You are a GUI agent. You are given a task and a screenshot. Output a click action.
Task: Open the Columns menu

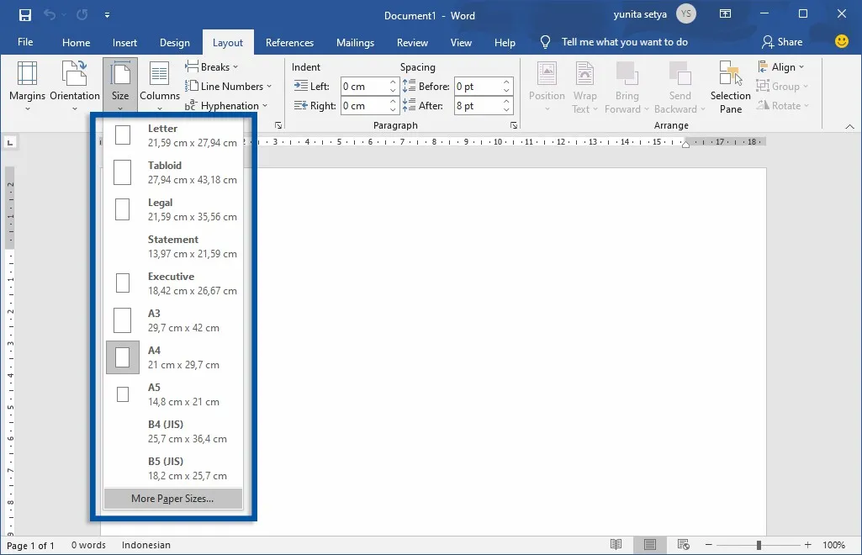(159, 85)
